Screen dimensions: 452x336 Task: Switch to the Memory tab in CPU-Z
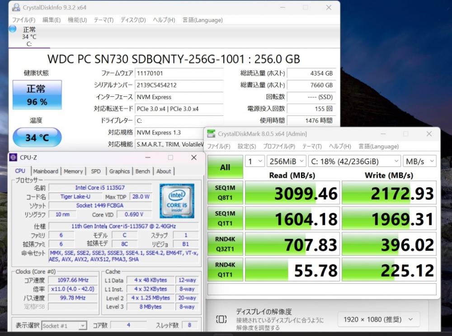pos(73,171)
